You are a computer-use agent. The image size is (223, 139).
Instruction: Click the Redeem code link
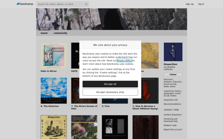coord(170,125)
